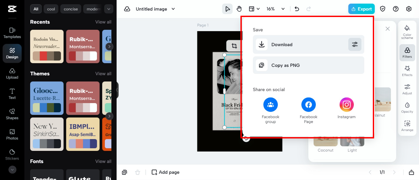
Task: Open the Opacity tool
Action: click(x=407, y=107)
